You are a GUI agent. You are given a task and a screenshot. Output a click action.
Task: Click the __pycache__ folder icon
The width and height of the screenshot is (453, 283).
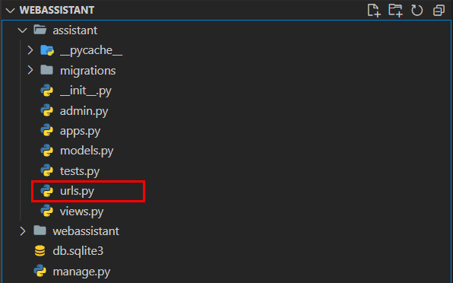[47, 50]
